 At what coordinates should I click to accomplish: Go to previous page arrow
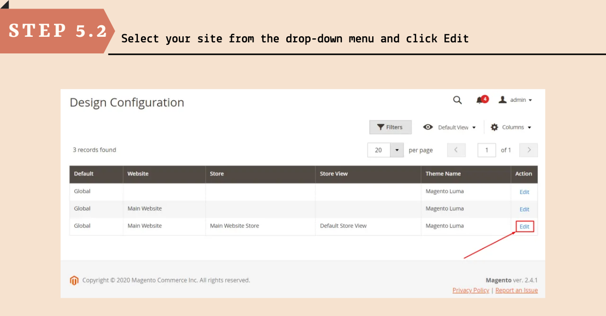[457, 150]
